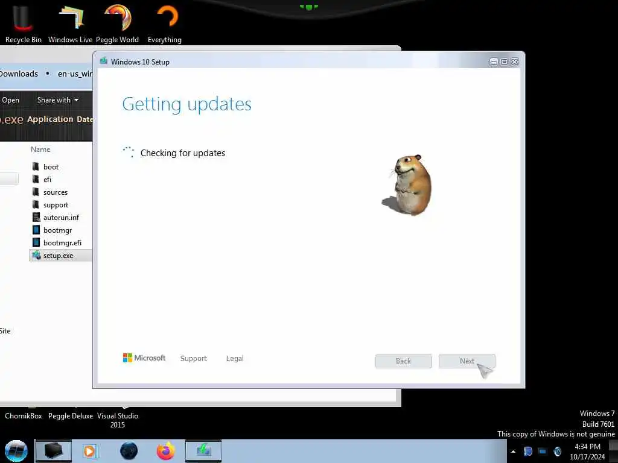
Task: Open the dark globe browser taskbar icon
Action: coord(129,451)
